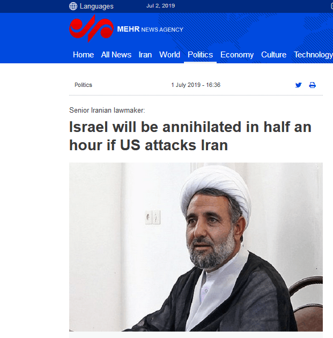
Task: Click the MEHR NEWS AGENCY title text
Action: (x=150, y=29)
